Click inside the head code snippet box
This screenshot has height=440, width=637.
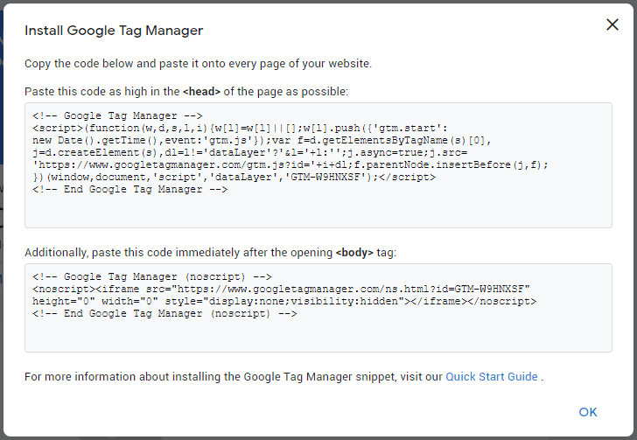coord(318,165)
